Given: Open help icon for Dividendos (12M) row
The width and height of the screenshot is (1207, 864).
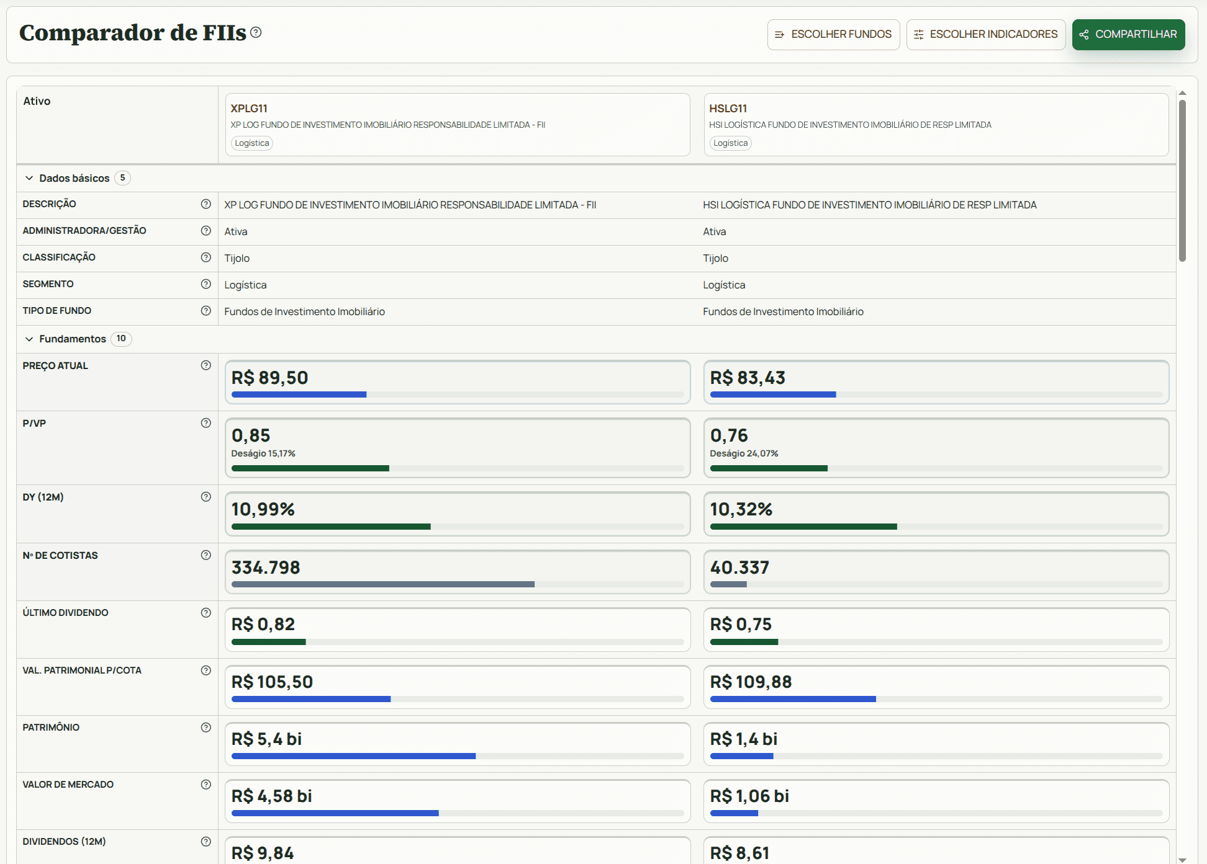Looking at the screenshot, I should (206, 842).
